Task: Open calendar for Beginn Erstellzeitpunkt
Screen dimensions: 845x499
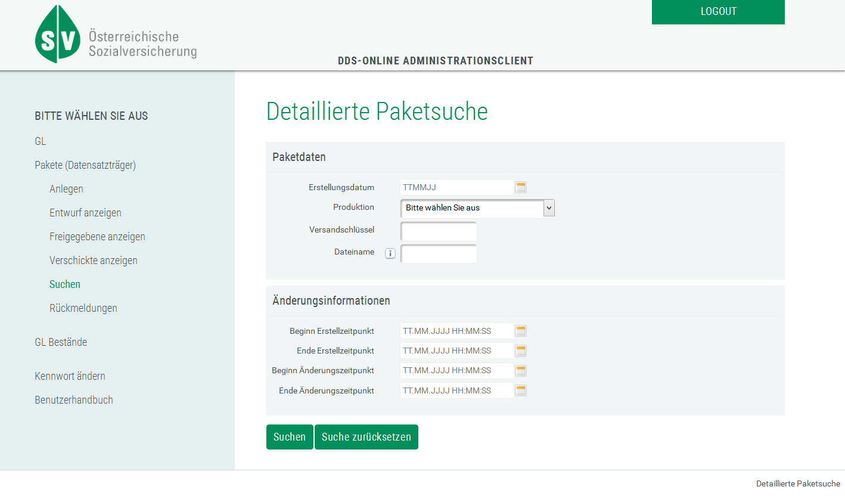Action: click(x=521, y=331)
